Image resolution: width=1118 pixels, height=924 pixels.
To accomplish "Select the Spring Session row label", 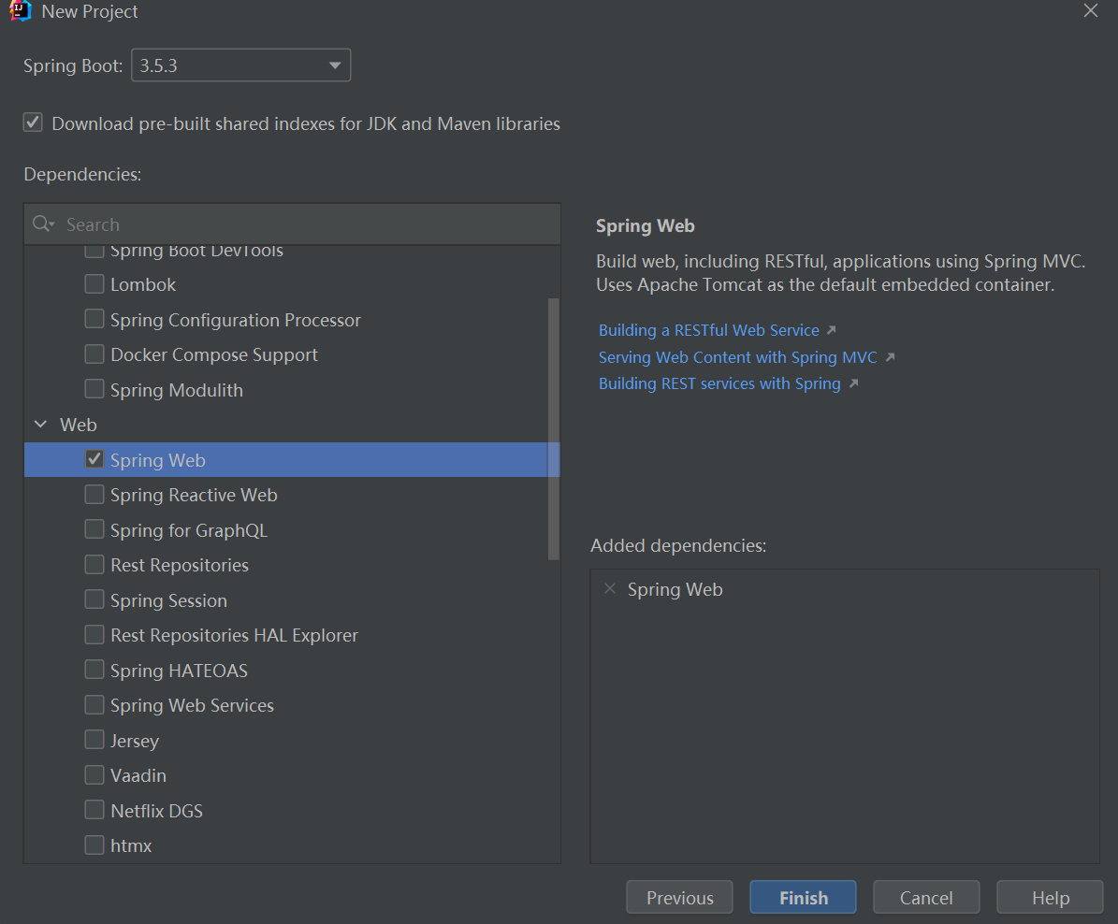I will (x=169, y=600).
